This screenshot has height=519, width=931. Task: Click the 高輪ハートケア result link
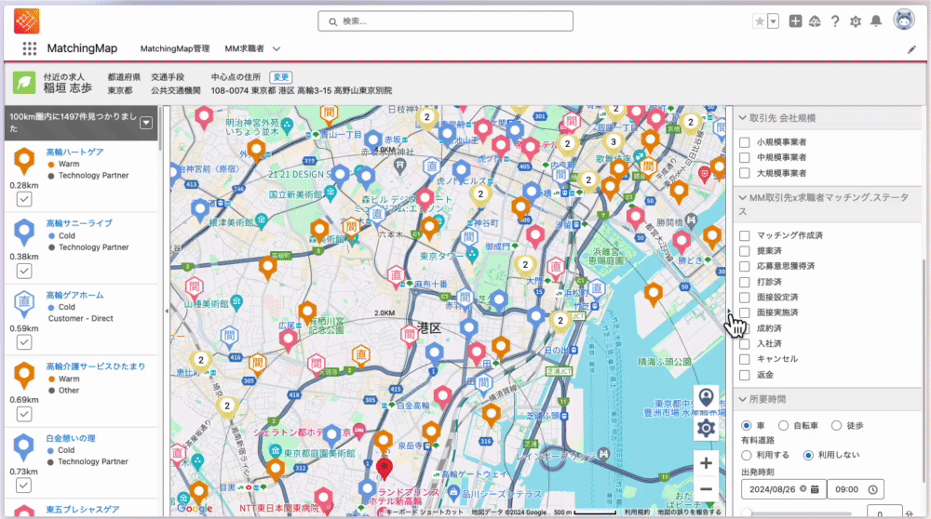coord(74,152)
